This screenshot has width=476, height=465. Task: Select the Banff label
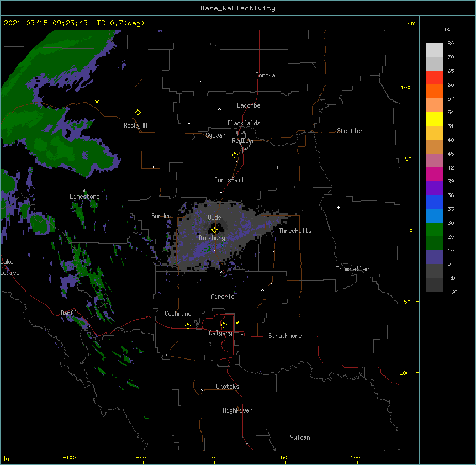click(68, 313)
